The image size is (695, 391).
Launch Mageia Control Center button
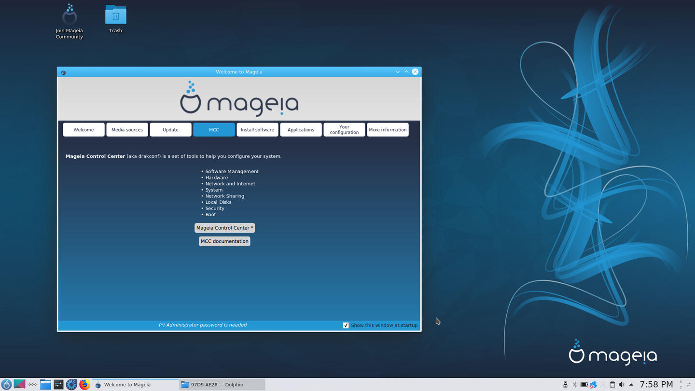pyautogui.click(x=224, y=228)
